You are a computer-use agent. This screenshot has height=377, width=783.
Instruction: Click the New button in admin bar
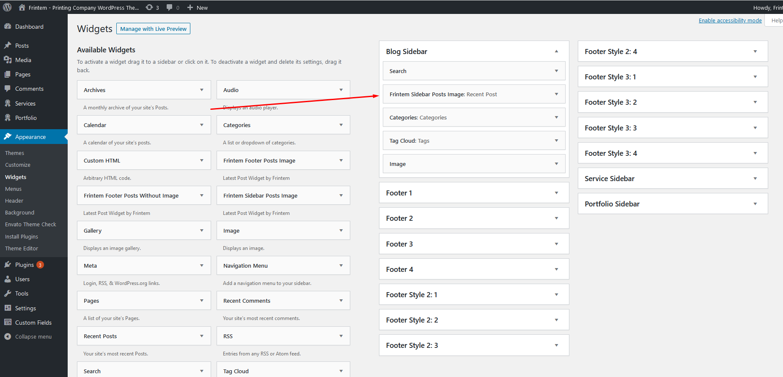point(198,8)
